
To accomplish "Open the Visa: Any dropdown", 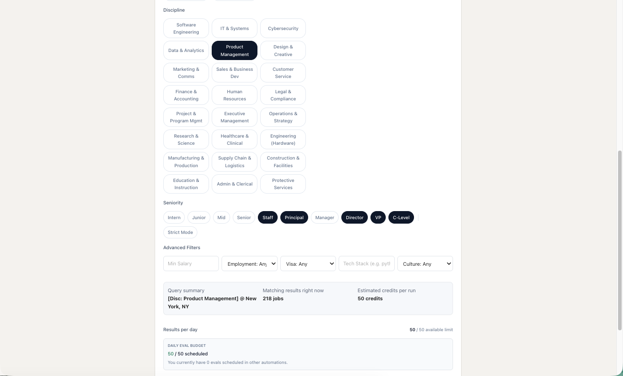I will (x=308, y=264).
